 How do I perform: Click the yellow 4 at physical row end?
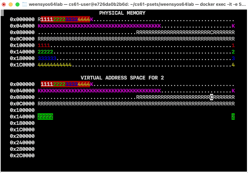coord(233,65)
